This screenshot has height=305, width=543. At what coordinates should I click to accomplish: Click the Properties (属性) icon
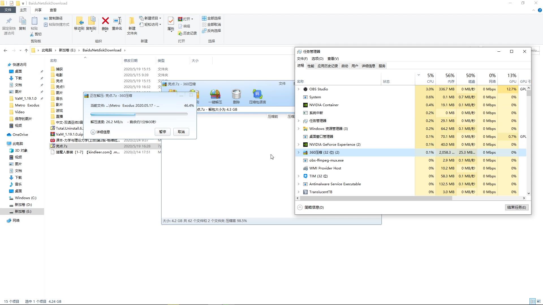[171, 21]
